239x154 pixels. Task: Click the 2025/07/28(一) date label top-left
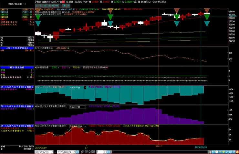pyautogui.click(x=17, y=4)
